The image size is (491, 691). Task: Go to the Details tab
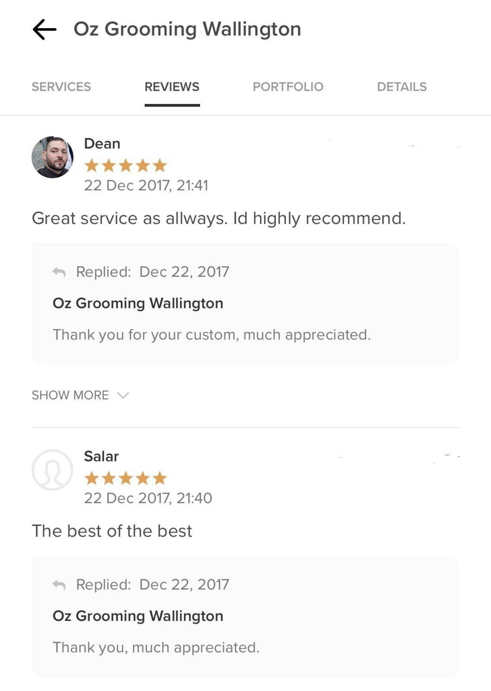click(x=402, y=87)
